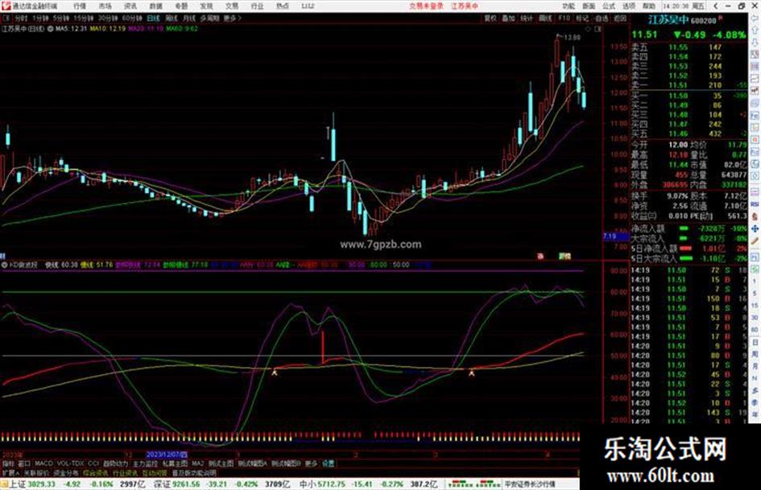Click 交易未登录 login link
The width and height of the screenshot is (761, 490).
pos(426,6)
